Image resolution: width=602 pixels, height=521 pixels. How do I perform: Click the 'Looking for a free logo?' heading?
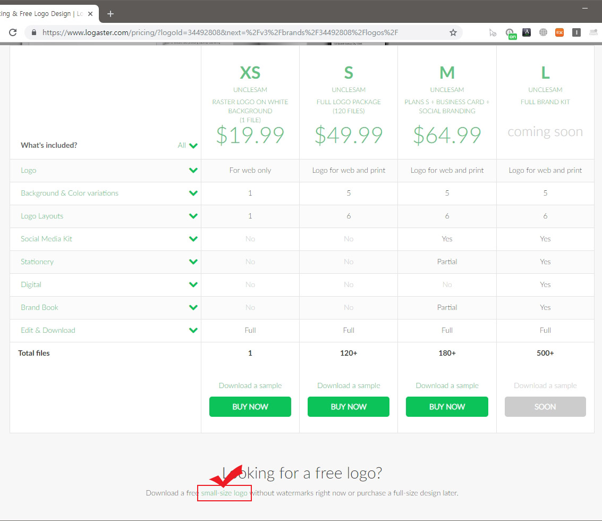pos(302,473)
